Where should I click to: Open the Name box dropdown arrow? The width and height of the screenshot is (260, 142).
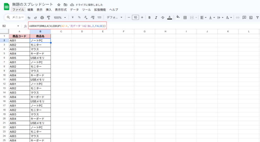18,26
